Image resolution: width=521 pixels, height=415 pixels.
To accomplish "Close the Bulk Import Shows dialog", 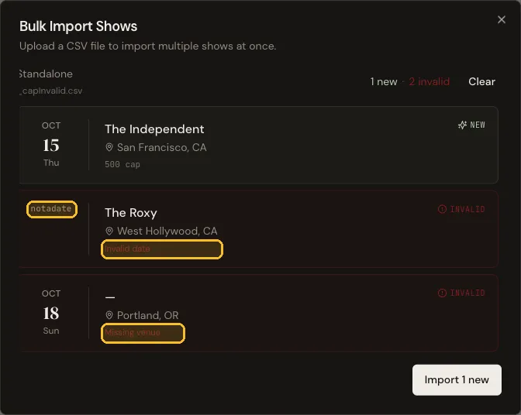I will click(502, 19).
